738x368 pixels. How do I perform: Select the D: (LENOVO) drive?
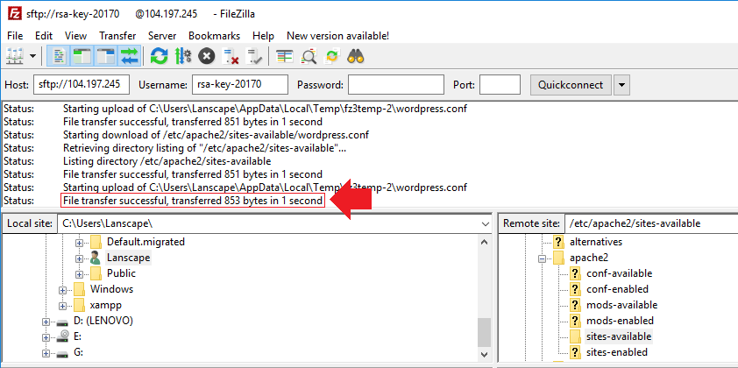click(103, 321)
